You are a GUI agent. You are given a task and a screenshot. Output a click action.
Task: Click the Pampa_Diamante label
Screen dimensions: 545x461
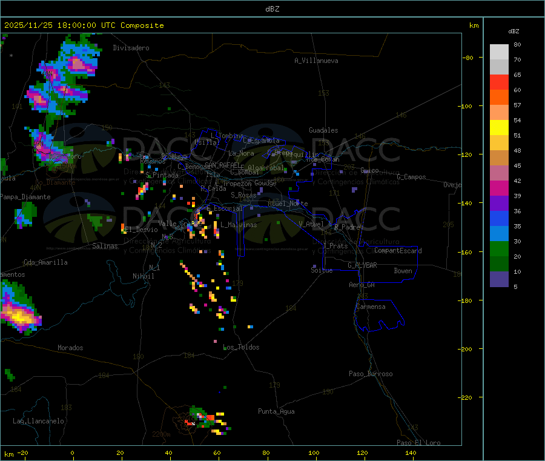25,197
